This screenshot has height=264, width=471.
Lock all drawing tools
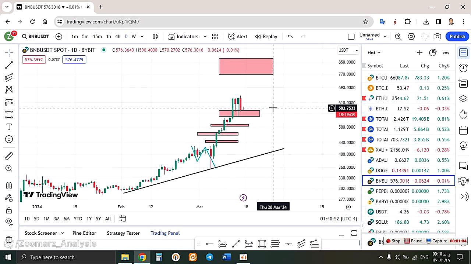coord(9,210)
